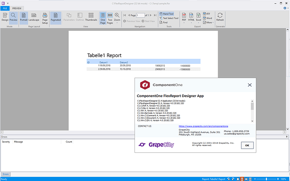Viewport: 290px width, 181px height.
Task: Click the status bar zoom slider
Action: click(x=266, y=179)
